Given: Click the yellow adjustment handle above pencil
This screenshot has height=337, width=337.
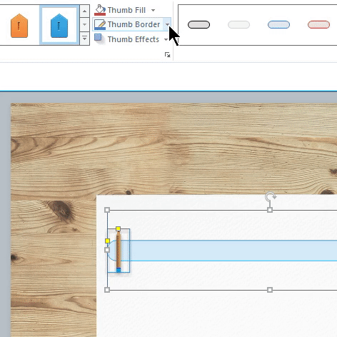Looking at the screenshot, I should tap(118, 229).
